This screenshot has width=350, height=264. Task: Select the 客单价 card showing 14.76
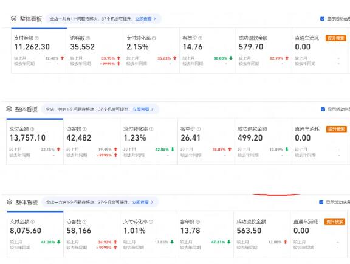[208, 50]
